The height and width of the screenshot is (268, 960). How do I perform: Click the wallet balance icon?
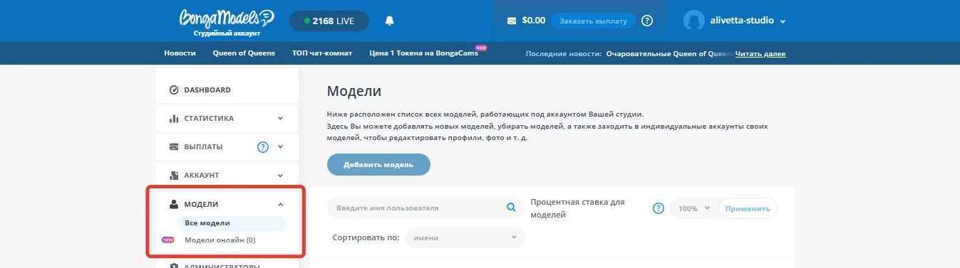point(512,21)
